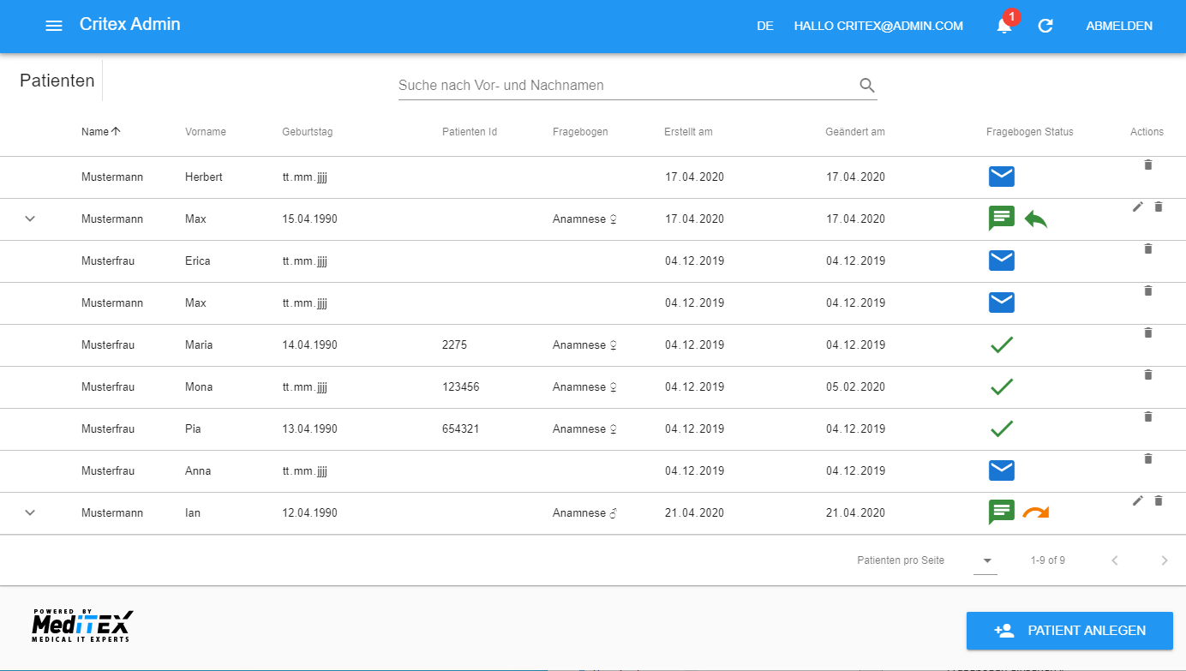Delete Max Mustermann created 04.12.2019
Image resolution: width=1186 pixels, height=671 pixels.
point(1148,291)
